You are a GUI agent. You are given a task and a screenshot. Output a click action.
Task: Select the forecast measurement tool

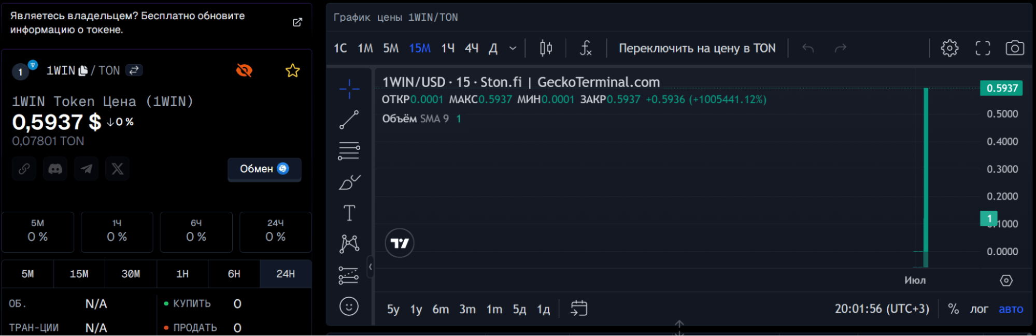click(349, 275)
